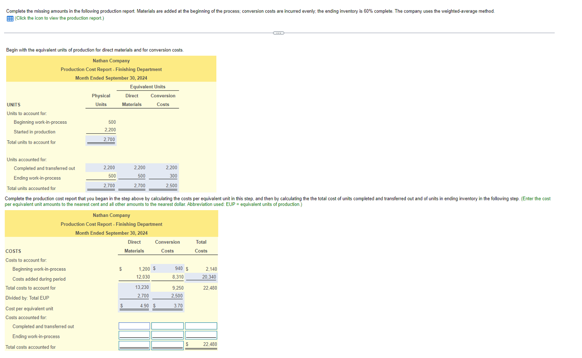
Task: Click the Ending work-in-process Total Costs field
Action: tap(201, 335)
